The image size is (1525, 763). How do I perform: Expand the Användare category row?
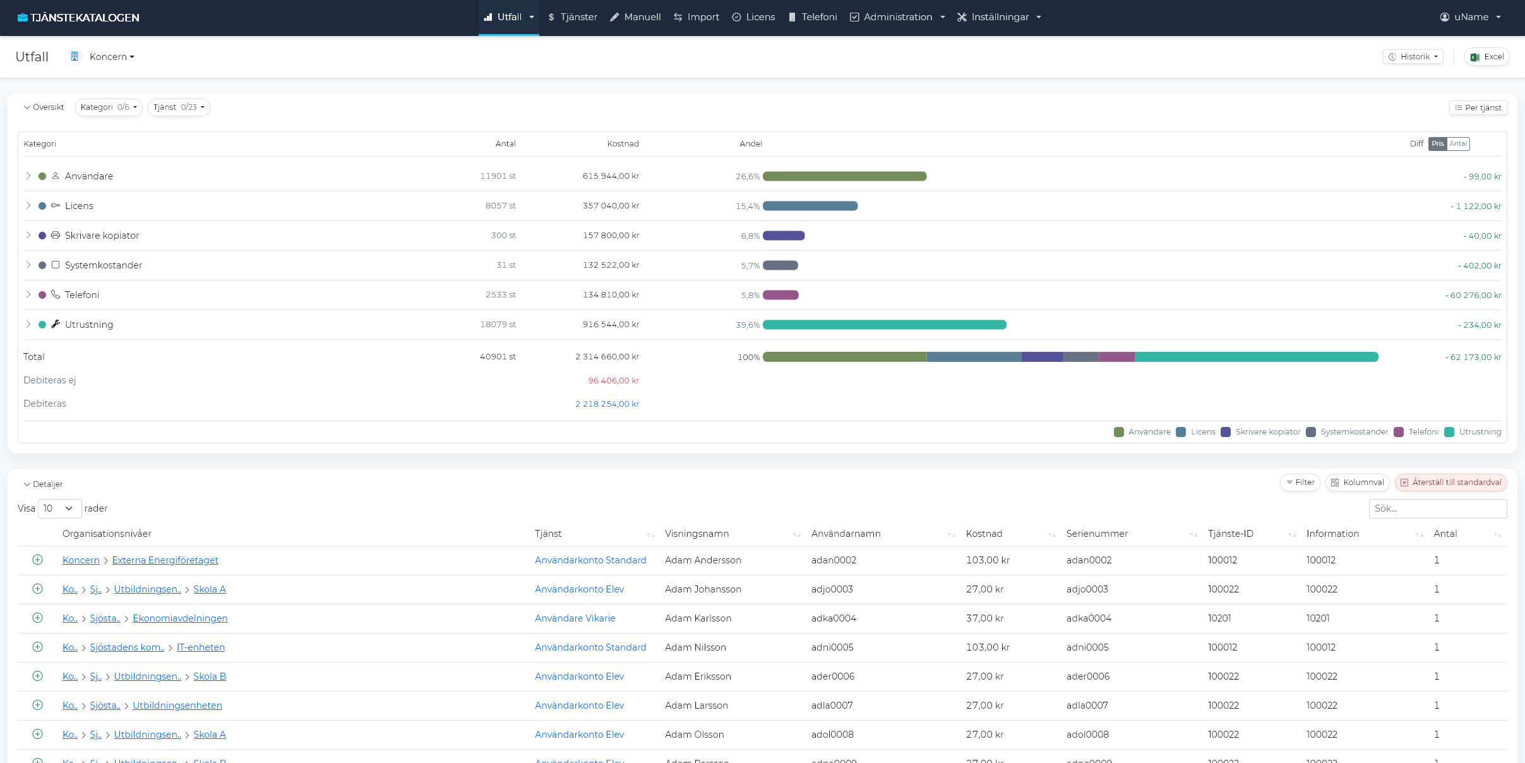pos(28,176)
